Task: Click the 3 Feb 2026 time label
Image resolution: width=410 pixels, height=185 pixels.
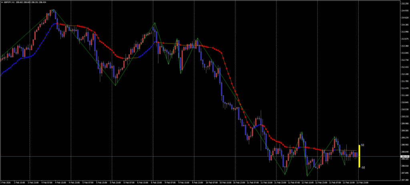Action: 7,182
